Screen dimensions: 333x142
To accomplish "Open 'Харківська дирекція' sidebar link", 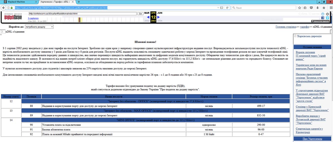I will click(309, 36).
